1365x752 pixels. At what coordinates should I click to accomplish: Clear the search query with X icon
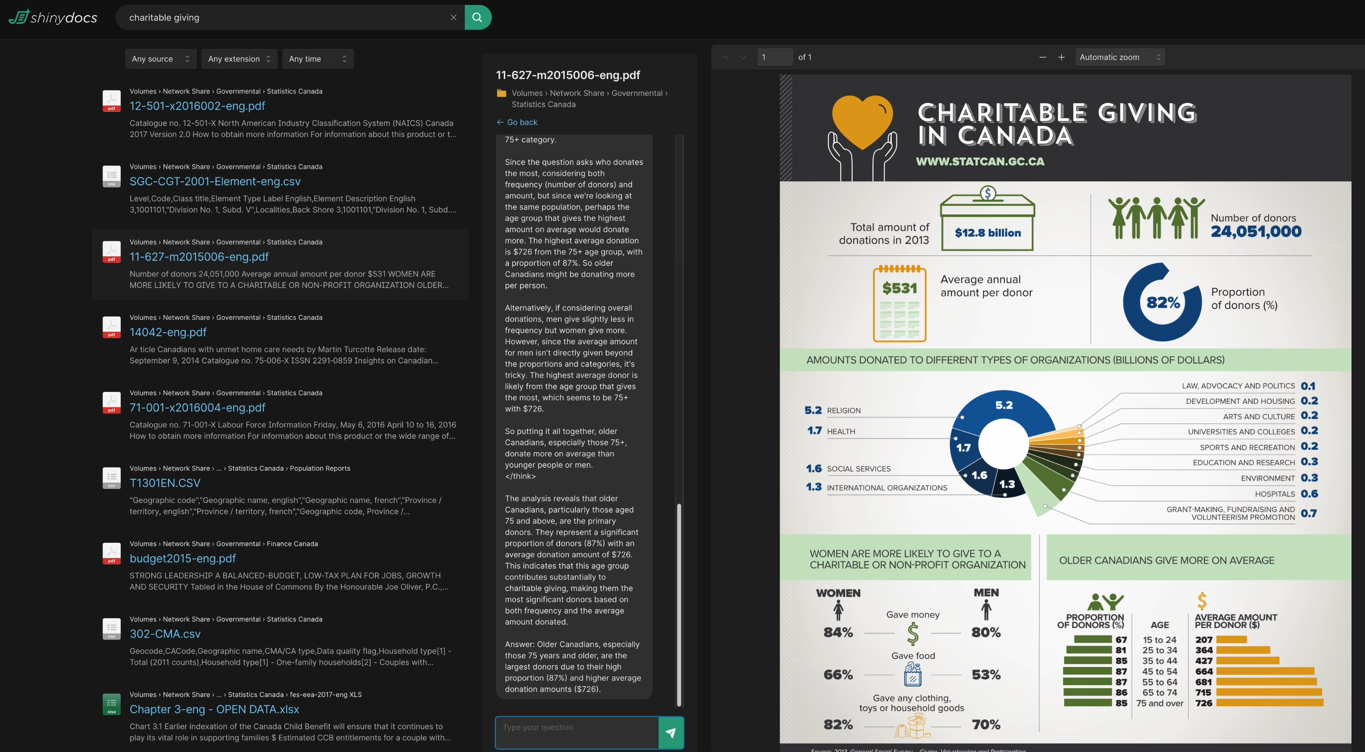pyautogui.click(x=454, y=18)
